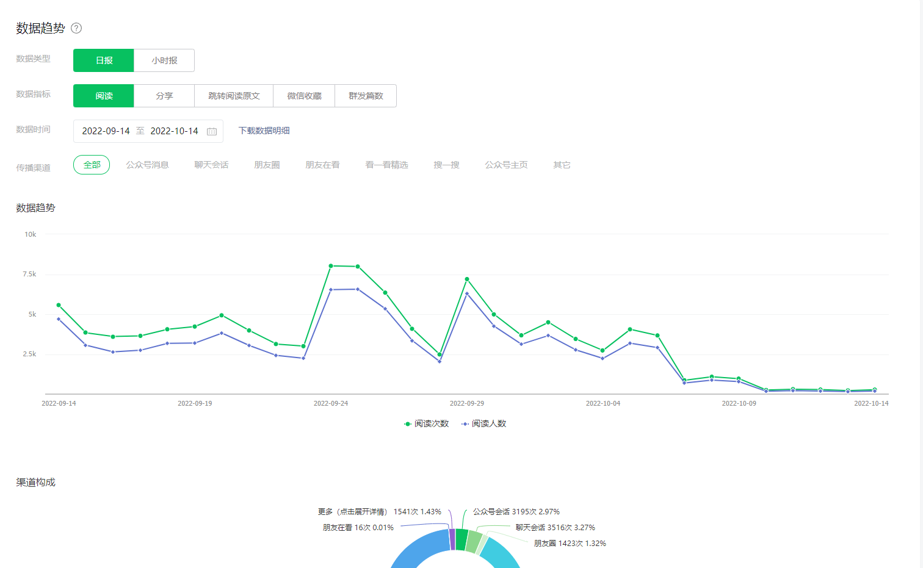Image resolution: width=923 pixels, height=568 pixels.
Task: Click the start date 2022-09-14 field
Action: pyautogui.click(x=106, y=131)
